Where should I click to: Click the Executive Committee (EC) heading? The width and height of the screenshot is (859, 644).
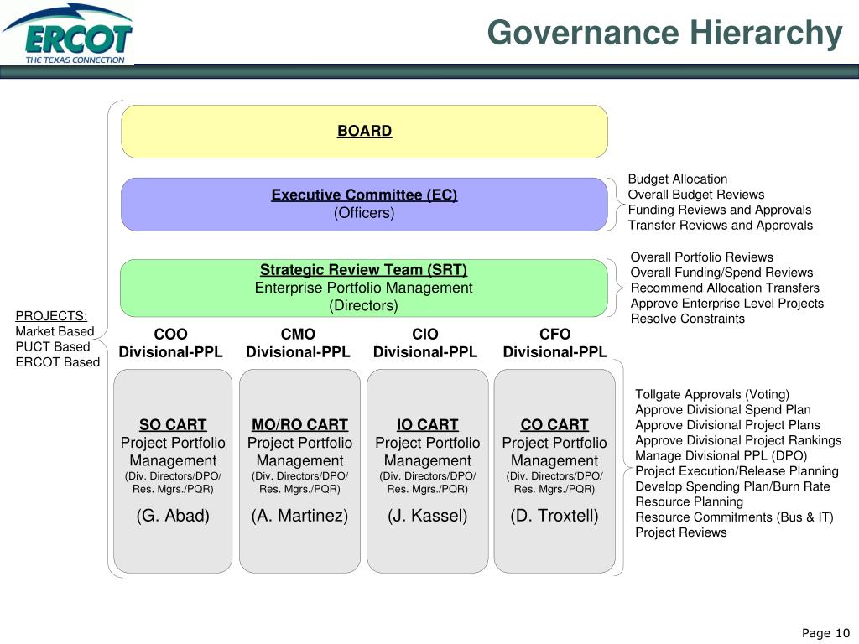(364, 195)
